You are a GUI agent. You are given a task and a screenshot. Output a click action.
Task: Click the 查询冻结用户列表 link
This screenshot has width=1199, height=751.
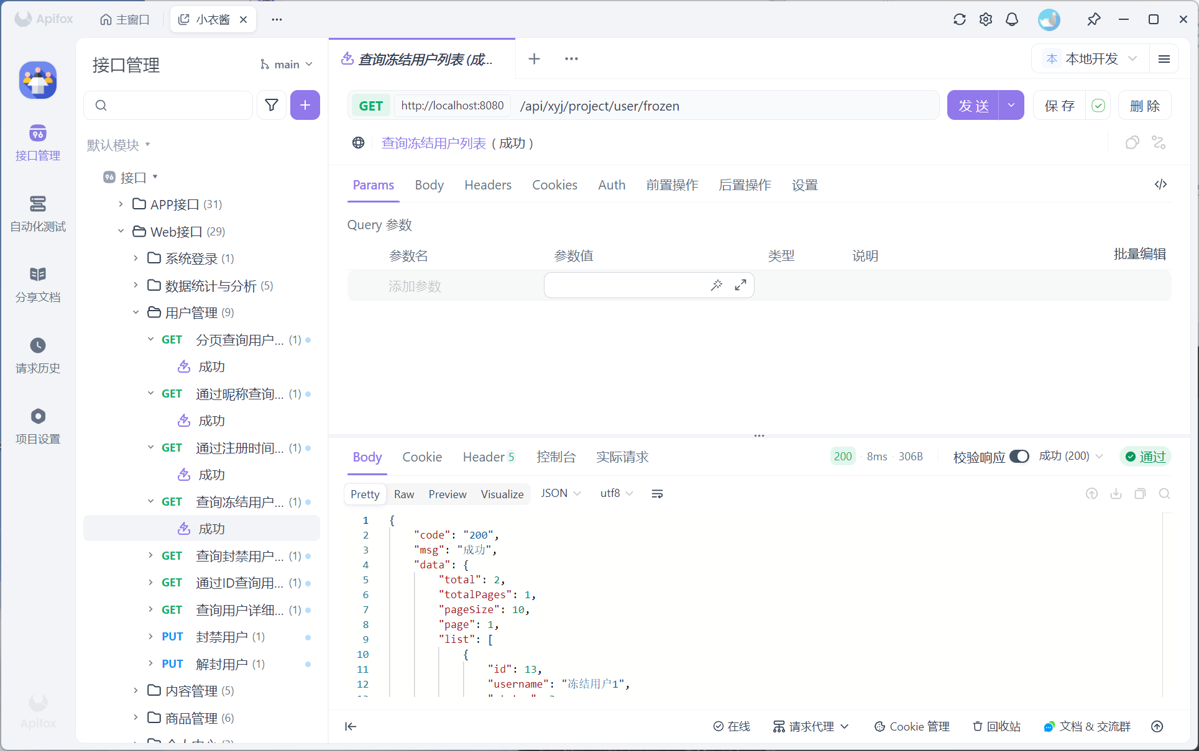coord(433,143)
